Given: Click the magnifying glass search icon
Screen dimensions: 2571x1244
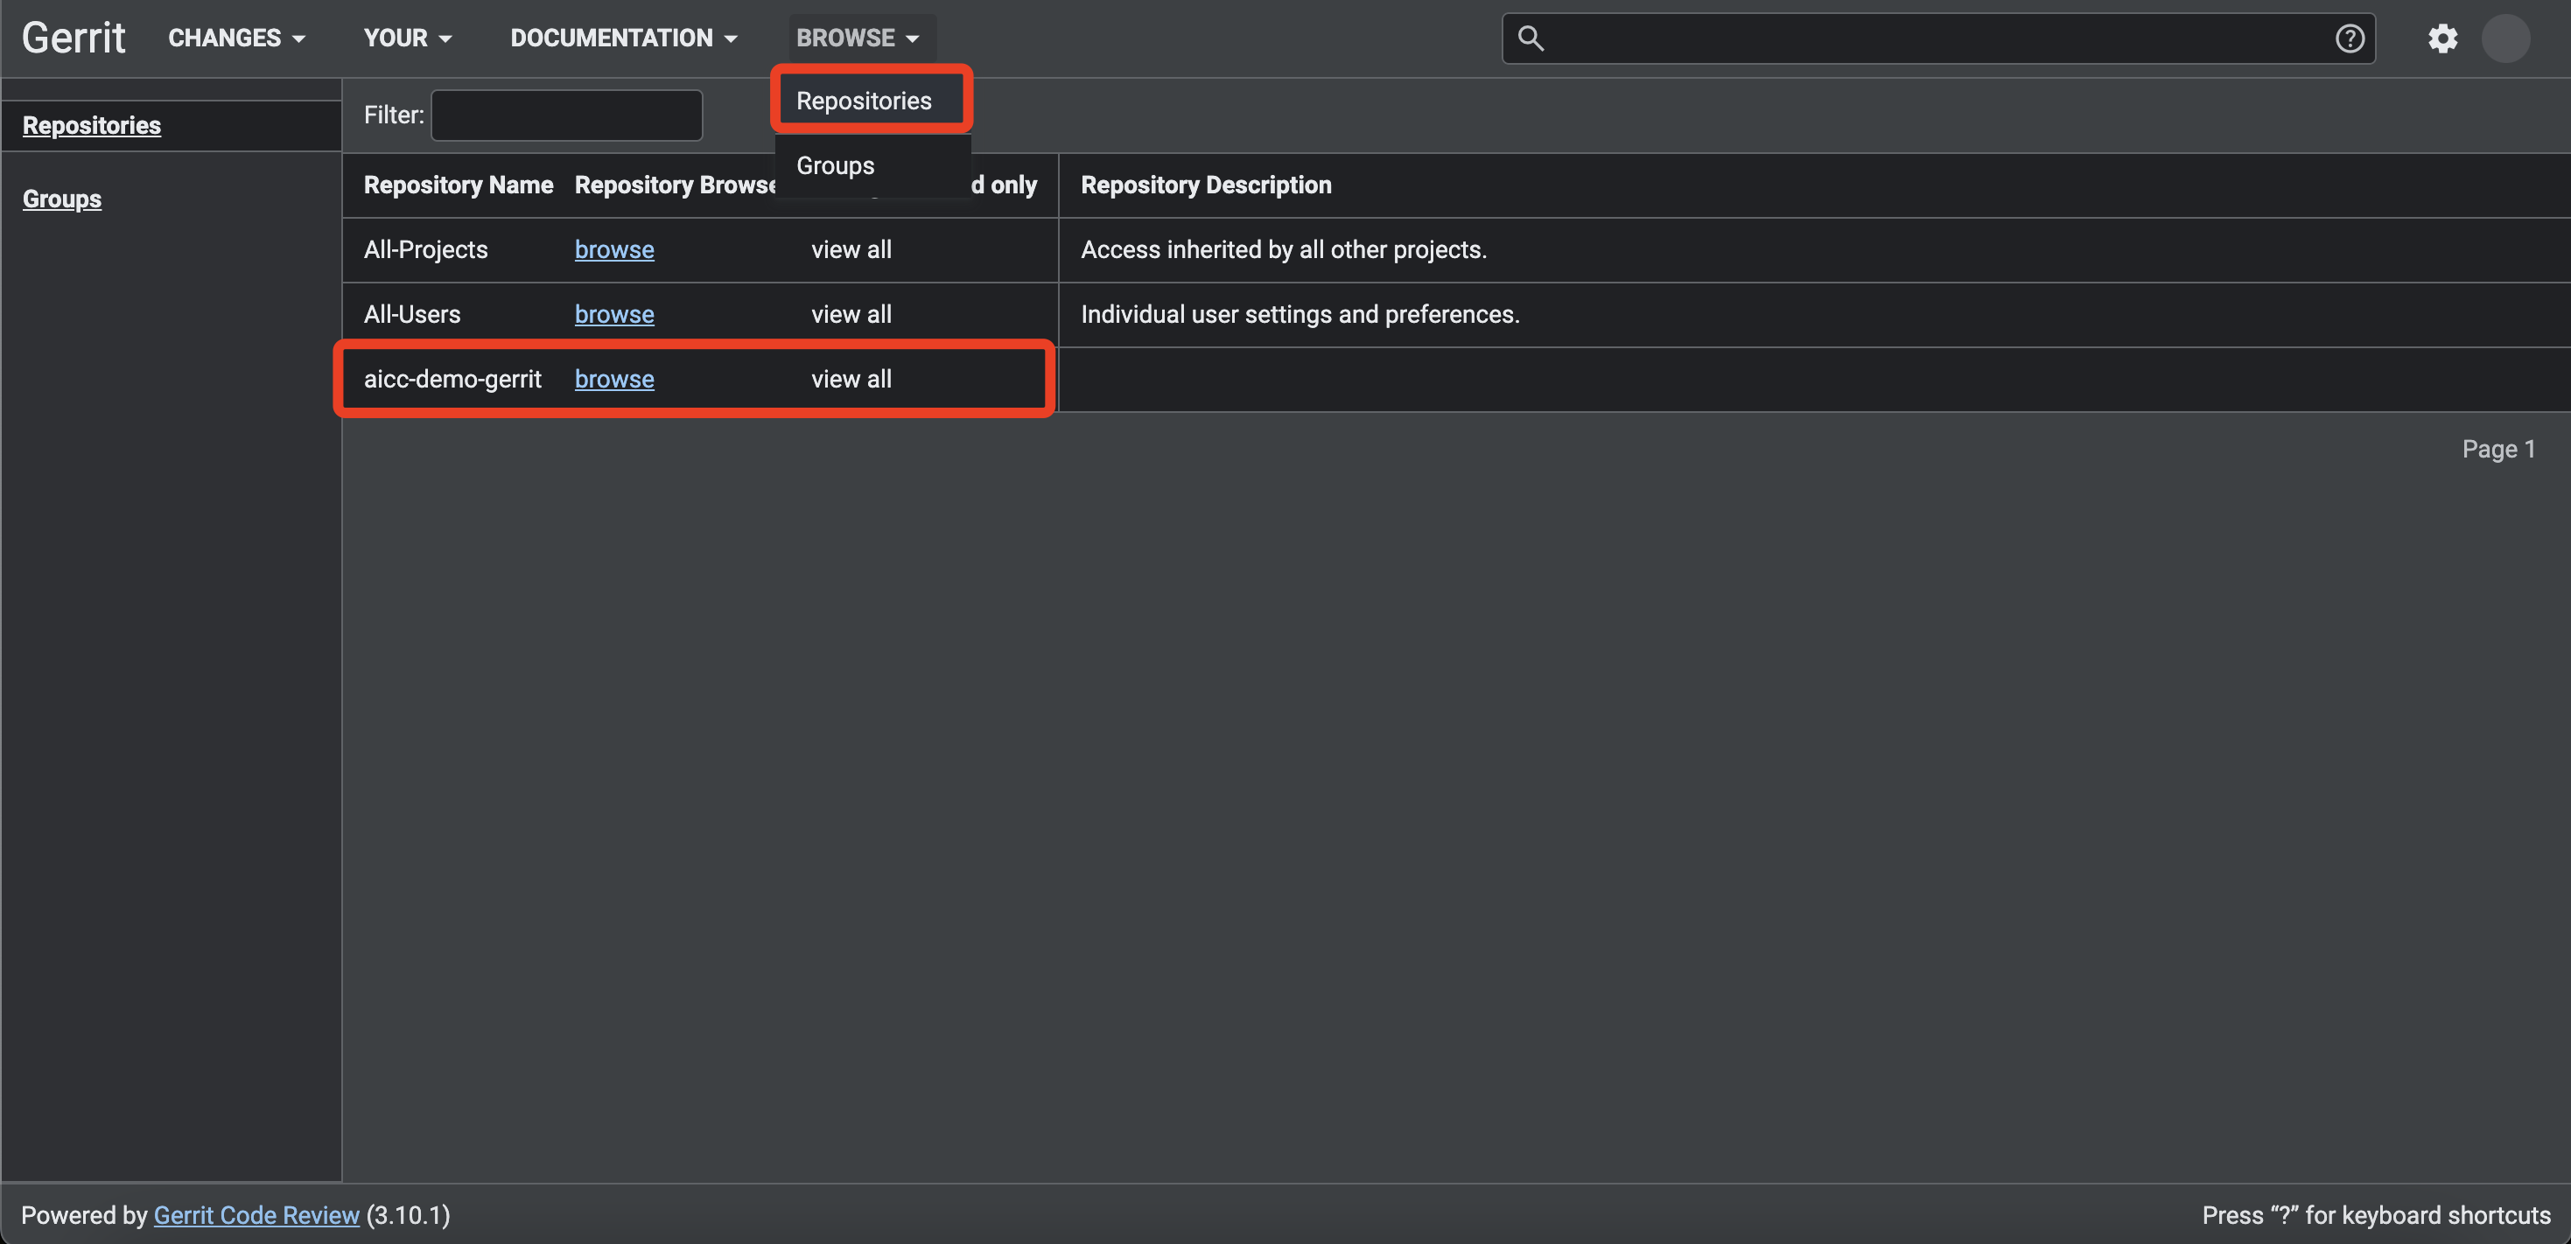Looking at the screenshot, I should (1530, 38).
